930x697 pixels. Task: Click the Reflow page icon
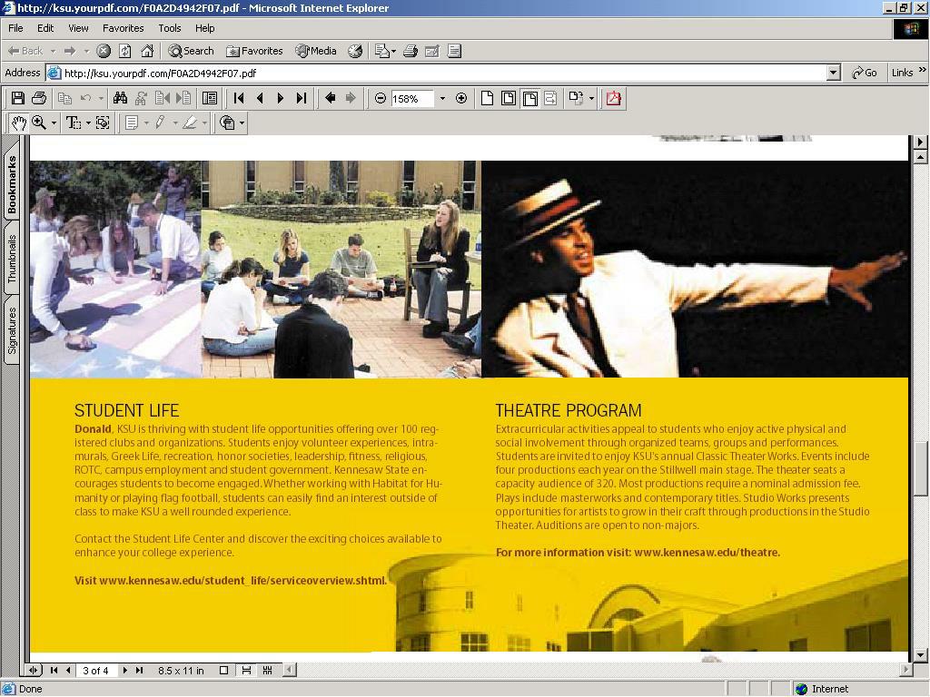[x=551, y=98]
